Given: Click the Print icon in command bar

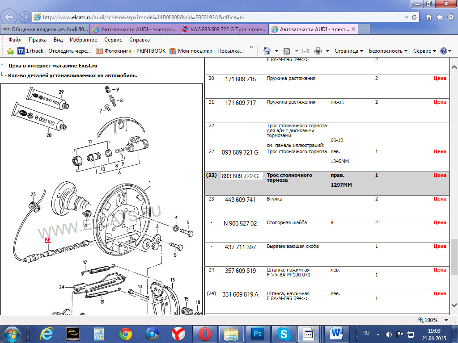Looking at the screenshot, I should pos(318,51).
